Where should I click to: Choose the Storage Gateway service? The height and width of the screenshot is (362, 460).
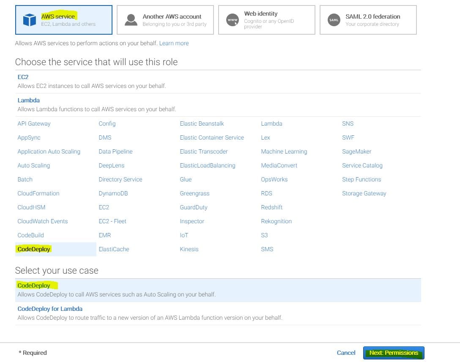pyautogui.click(x=364, y=193)
